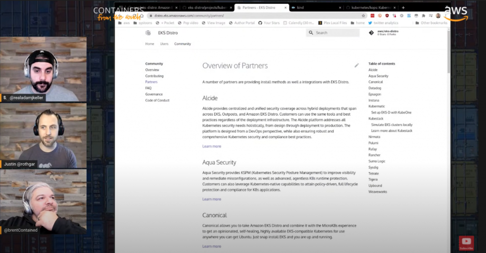This screenshot has width=486, height=253.
Task: Open the media control playlist icon
Action: coord(430,16)
